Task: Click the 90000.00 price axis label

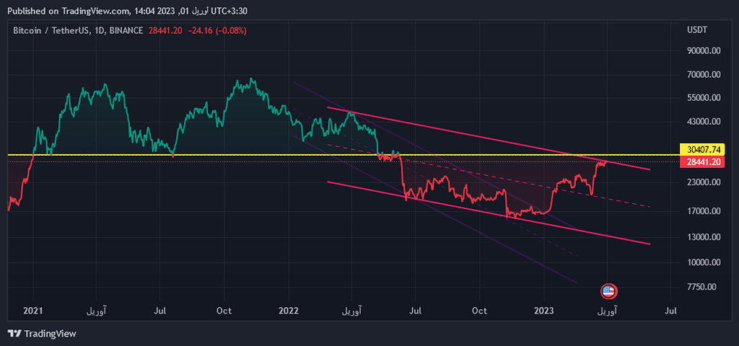Action: 704,50
